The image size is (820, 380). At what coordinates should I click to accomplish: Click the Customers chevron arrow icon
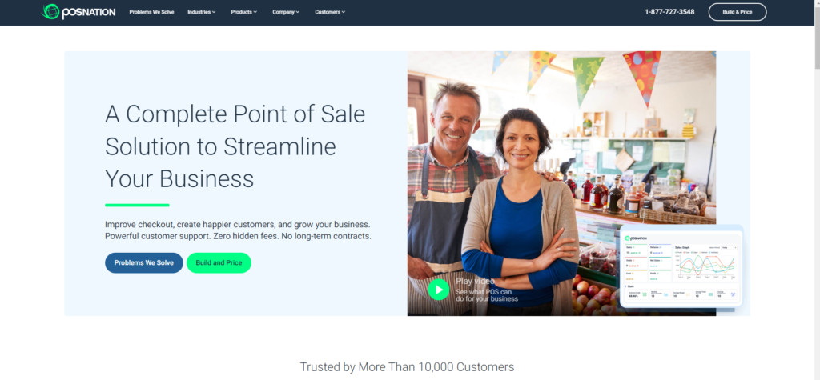(344, 12)
